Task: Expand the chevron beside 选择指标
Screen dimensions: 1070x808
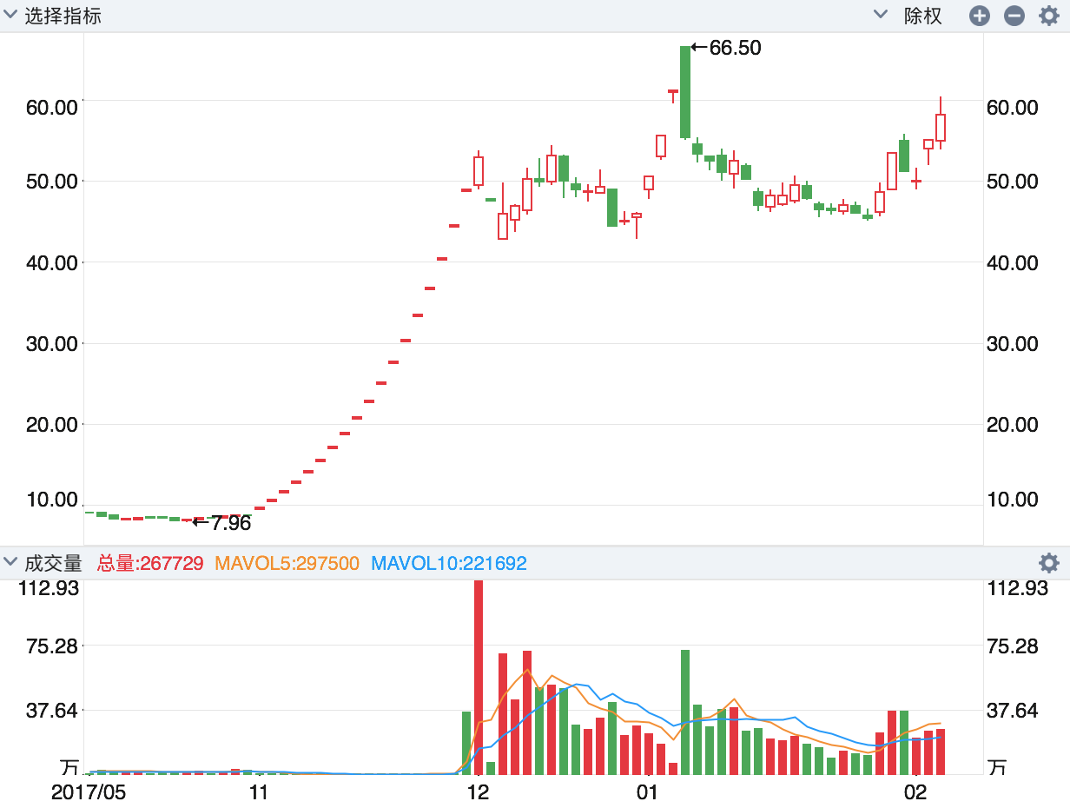Action: pyautogui.click(x=11, y=16)
